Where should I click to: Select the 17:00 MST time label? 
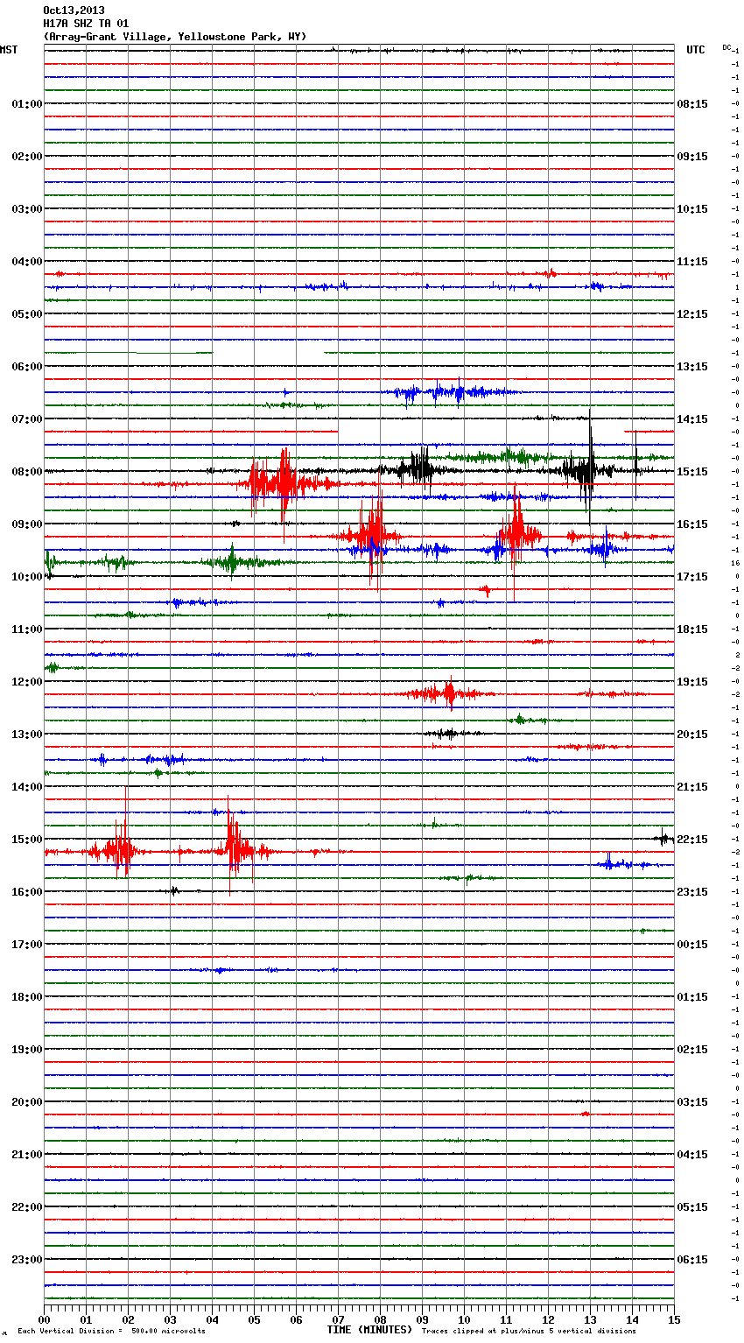27,945
